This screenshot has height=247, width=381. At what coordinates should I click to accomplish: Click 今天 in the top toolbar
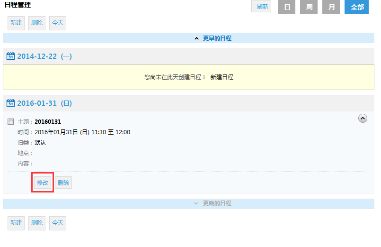coord(58,23)
